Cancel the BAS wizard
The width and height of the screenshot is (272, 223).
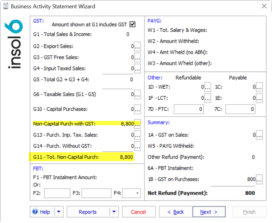coord(139,212)
